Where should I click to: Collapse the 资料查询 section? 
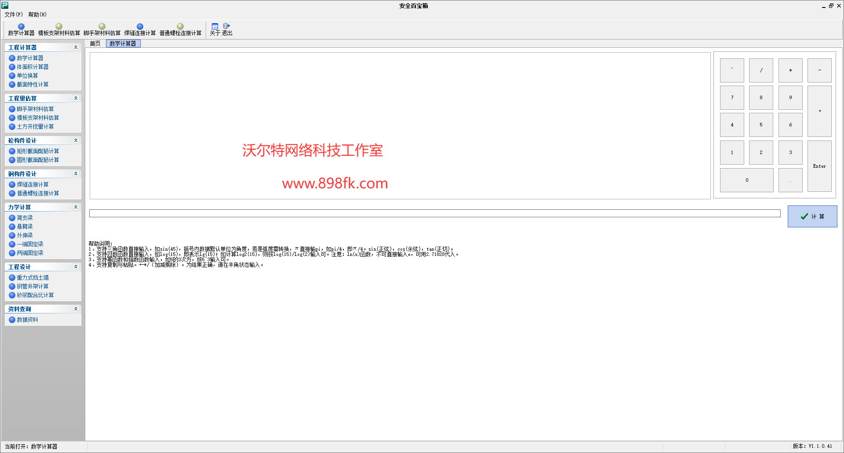pos(76,309)
